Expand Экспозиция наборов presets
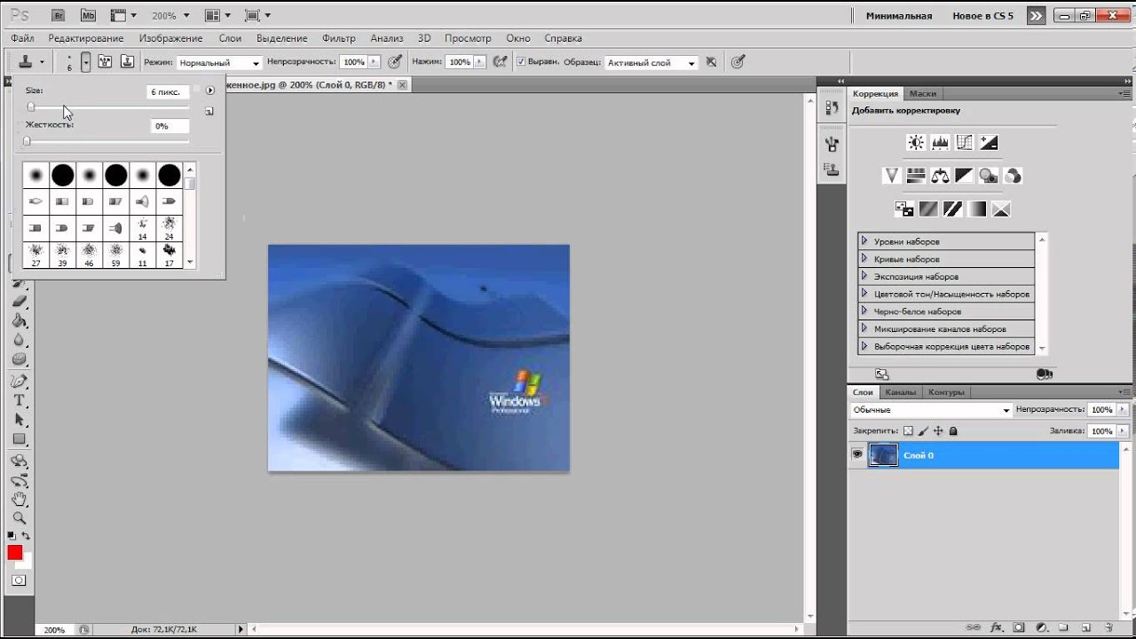The width and height of the screenshot is (1136, 639). pyautogui.click(x=864, y=276)
